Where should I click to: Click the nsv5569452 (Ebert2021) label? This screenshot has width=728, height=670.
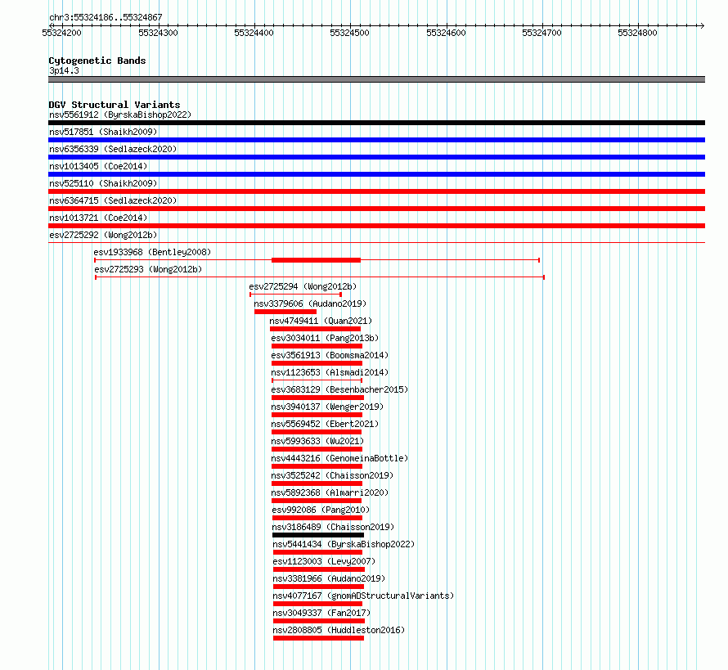(x=325, y=424)
